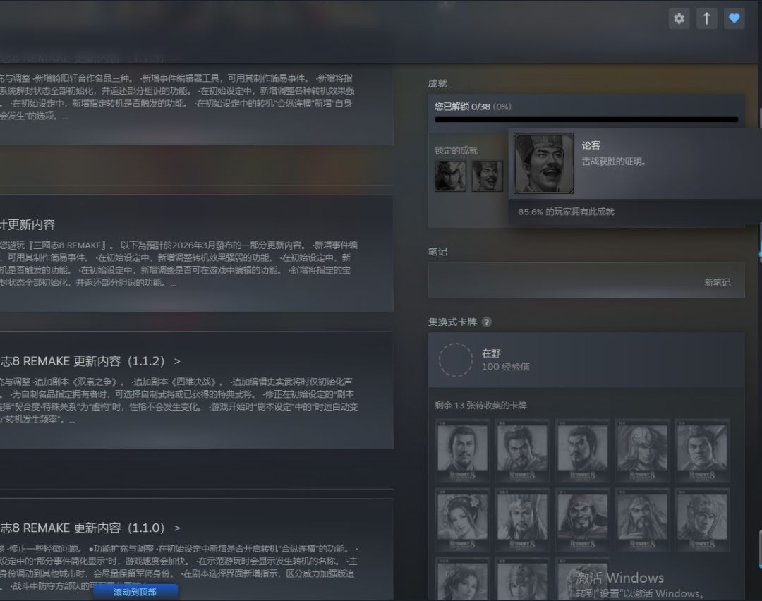Click the 舌战获胜的证明。 description
Screen dimensions: 762x601
point(614,162)
